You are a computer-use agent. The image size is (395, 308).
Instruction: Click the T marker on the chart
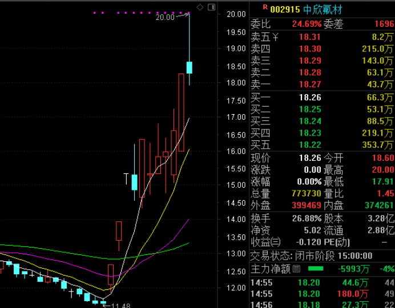coord(126,179)
